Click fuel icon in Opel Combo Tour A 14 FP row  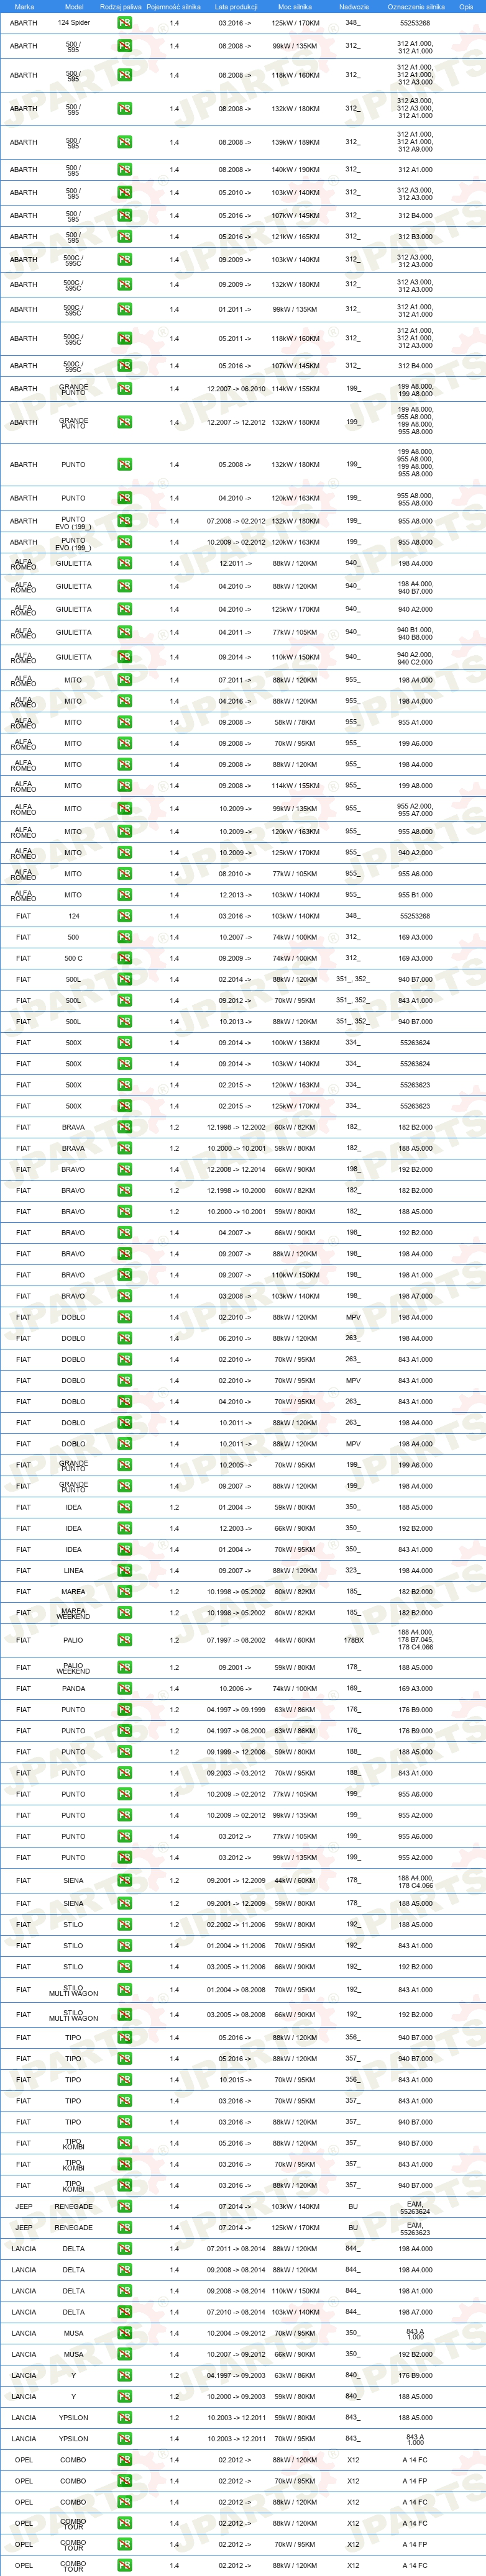(124, 2544)
